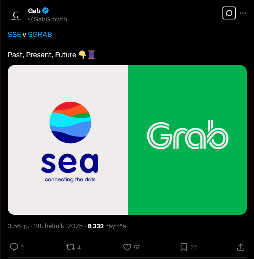Image resolution: width=254 pixels, height=259 pixels.
Task: Open the three-dot more options menu
Action: [243, 13]
